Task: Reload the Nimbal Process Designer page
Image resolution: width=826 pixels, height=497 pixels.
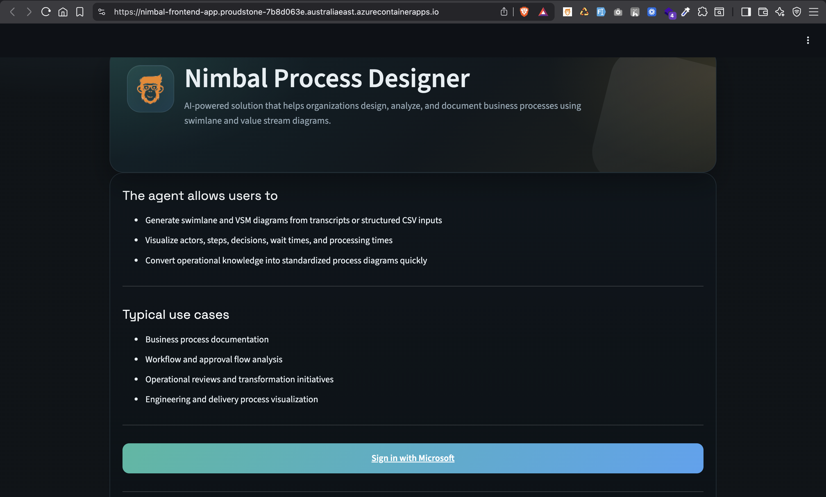Action: pyautogui.click(x=46, y=12)
